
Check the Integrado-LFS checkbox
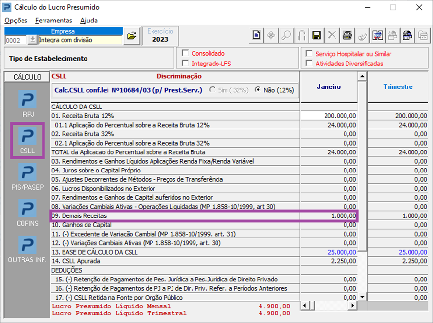click(x=185, y=63)
